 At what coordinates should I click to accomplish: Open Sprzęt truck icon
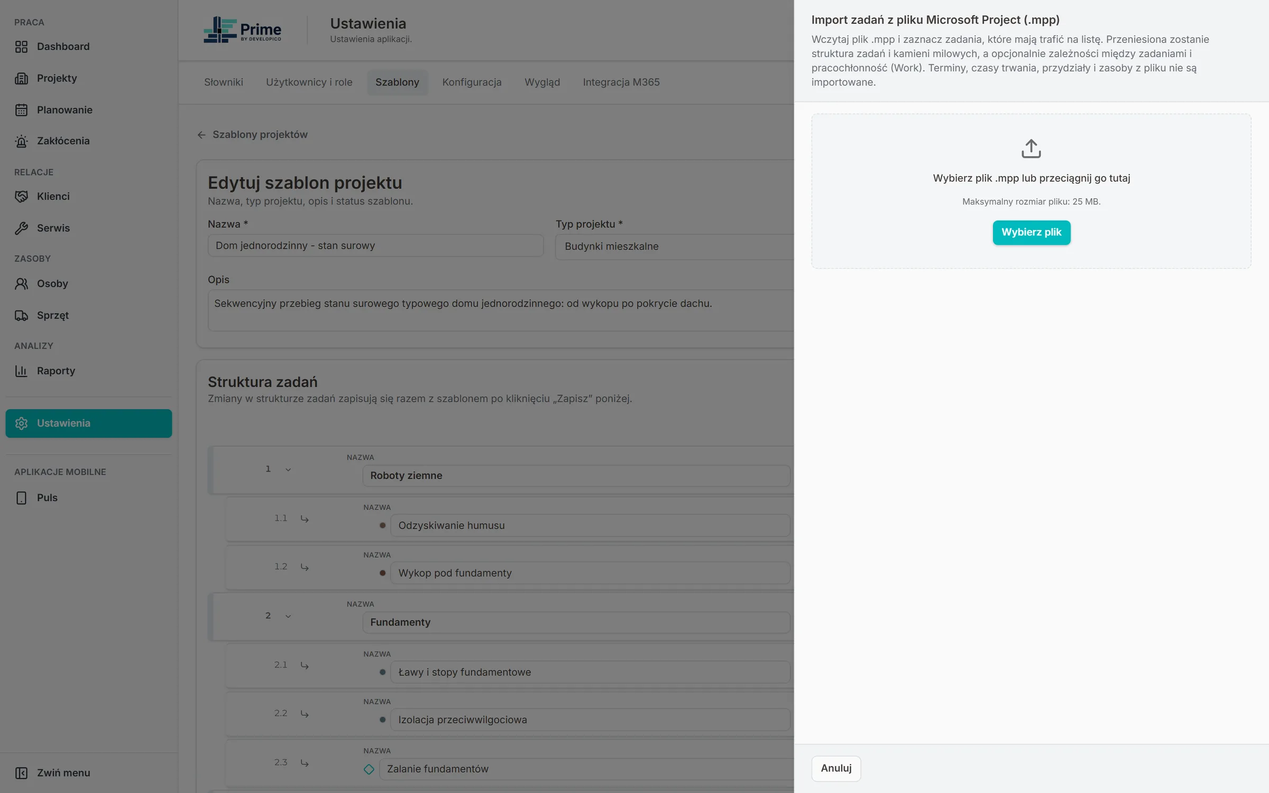coord(21,316)
